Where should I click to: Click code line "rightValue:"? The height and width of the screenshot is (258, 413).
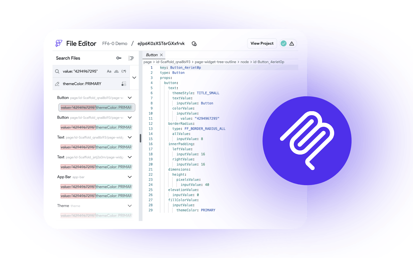pyautogui.click(x=184, y=159)
